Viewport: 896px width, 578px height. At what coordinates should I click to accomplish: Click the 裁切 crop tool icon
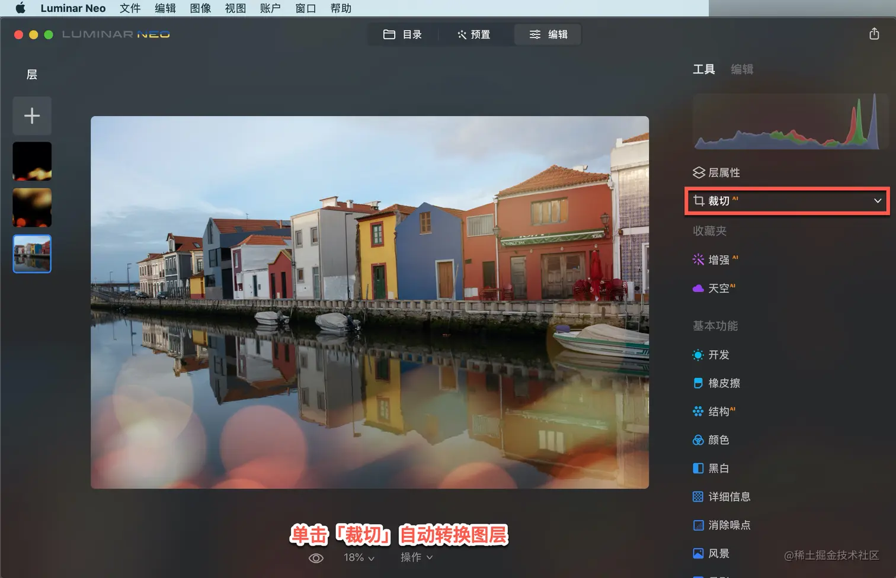(699, 201)
